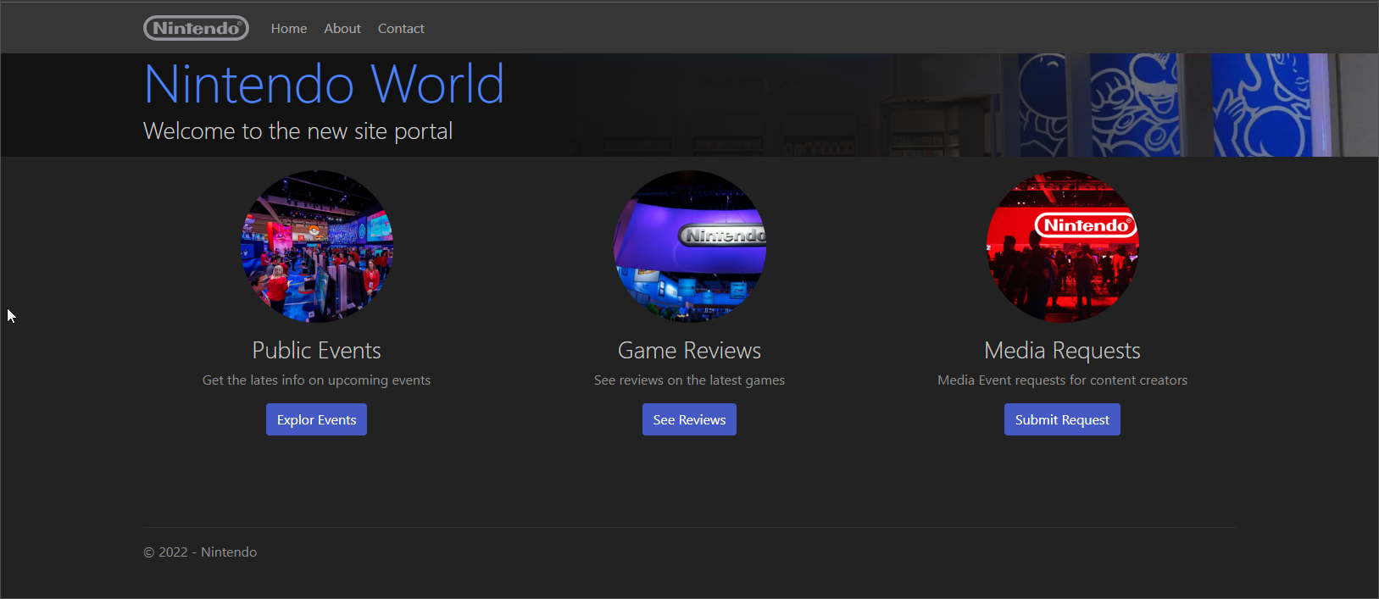Click the '© 2022 - Nintendo' footer text
Screen dimensions: 1379x599
pyautogui.click(x=200, y=552)
